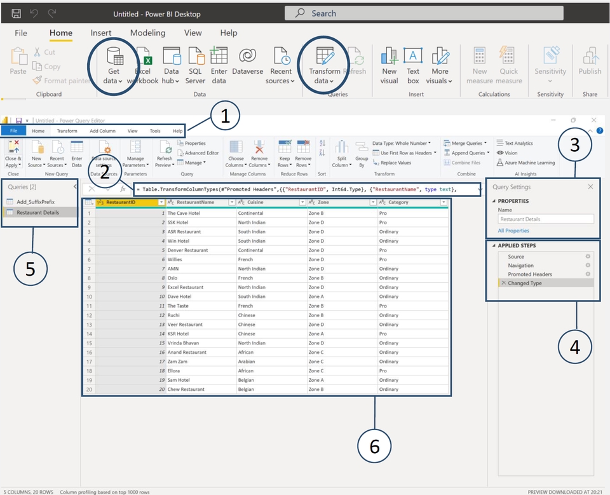Image resolution: width=610 pixels, height=495 pixels.
Task: Click the All Properties link
Action: tap(513, 231)
